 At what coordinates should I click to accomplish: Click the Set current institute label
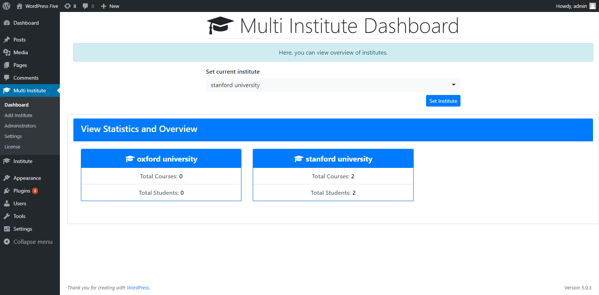pos(233,71)
